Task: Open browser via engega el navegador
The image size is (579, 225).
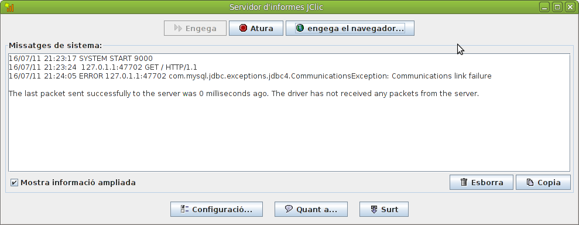Action: pyautogui.click(x=350, y=28)
